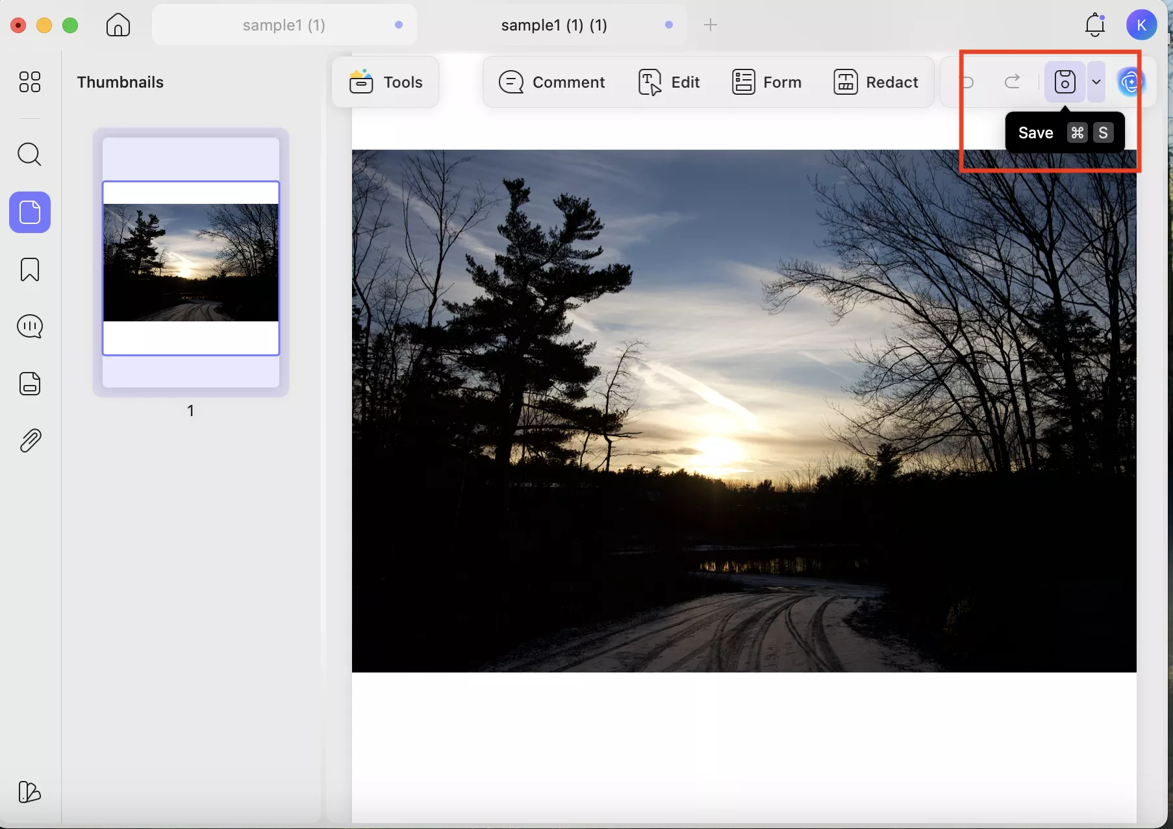Launch the AI assistant in the toolbar

(1130, 82)
